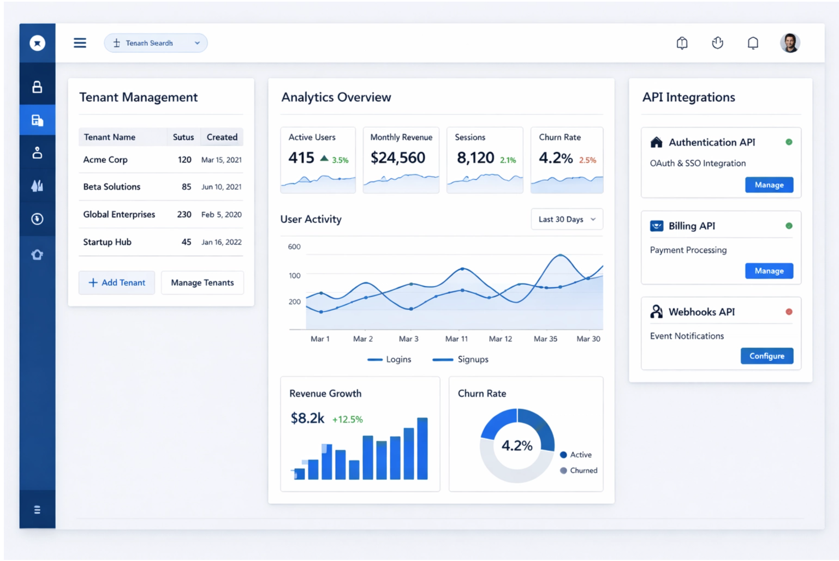Click the Churn Rate donut chart
The height and width of the screenshot is (561, 839).
[x=516, y=445]
